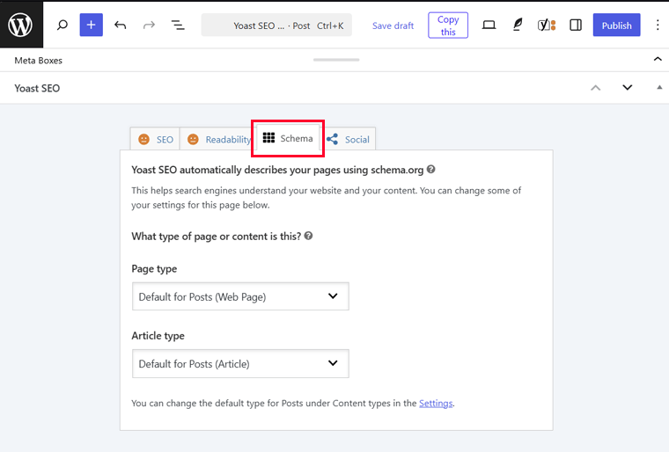This screenshot has height=452, width=669.
Task: Move the Yoast SEO box up
Action: 596,88
